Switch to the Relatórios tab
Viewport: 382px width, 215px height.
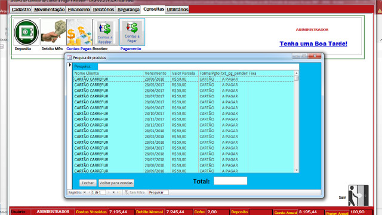coord(103,10)
